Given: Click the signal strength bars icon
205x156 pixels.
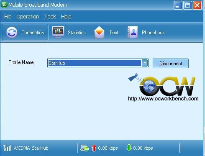Looking at the screenshot, I should pyautogui.click(x=7, y=148).
